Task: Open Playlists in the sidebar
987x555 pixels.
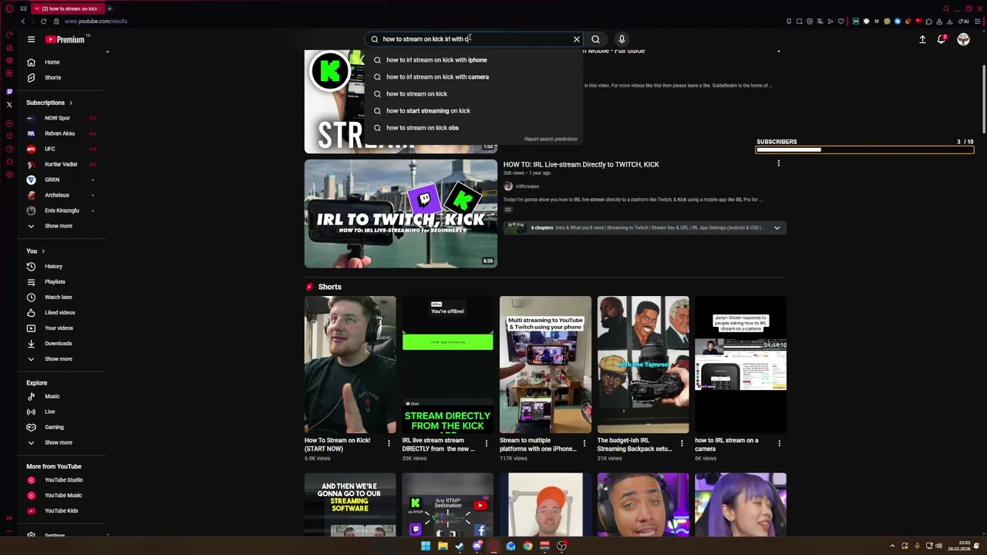Action: (55, 281)
